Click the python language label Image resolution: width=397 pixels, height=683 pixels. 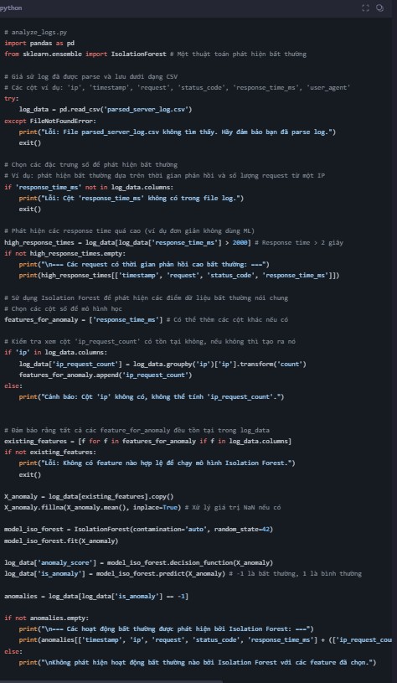pos(11,8)
